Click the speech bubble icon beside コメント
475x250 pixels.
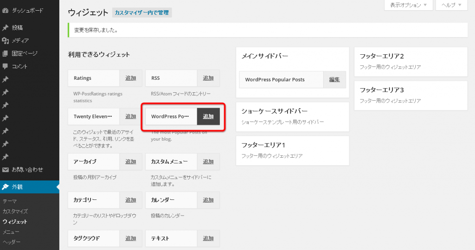6,66
